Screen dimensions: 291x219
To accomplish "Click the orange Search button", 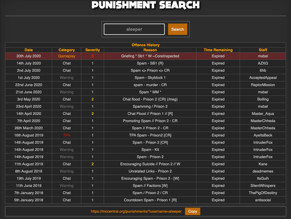I will coord(178,29).
